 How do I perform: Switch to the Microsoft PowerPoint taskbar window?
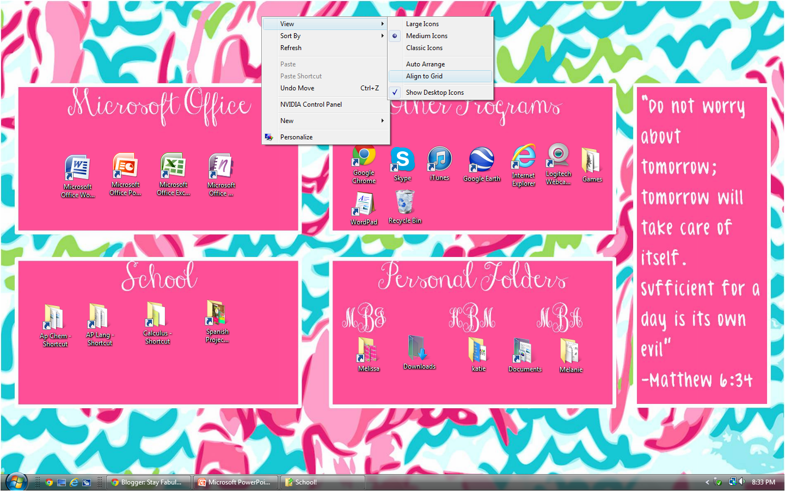[235, 482]
